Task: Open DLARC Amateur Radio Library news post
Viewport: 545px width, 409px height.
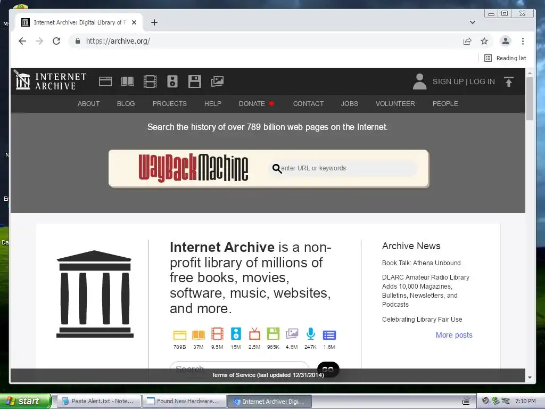Action: click(x=426, y=291)
